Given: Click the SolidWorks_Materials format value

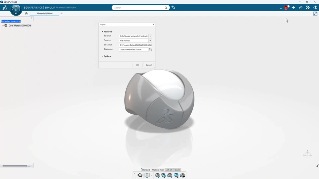Looking at the screenshot, I should [x=134, y=36].
